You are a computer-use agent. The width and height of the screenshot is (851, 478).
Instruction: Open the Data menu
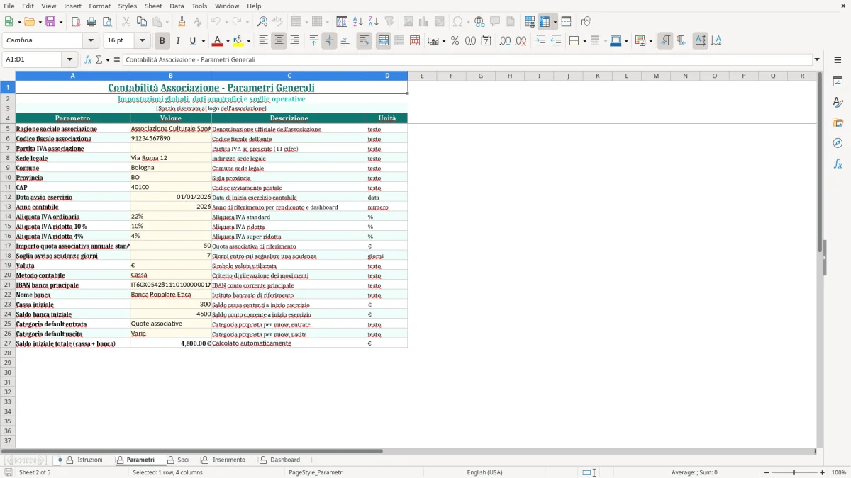tap(177, 6)
